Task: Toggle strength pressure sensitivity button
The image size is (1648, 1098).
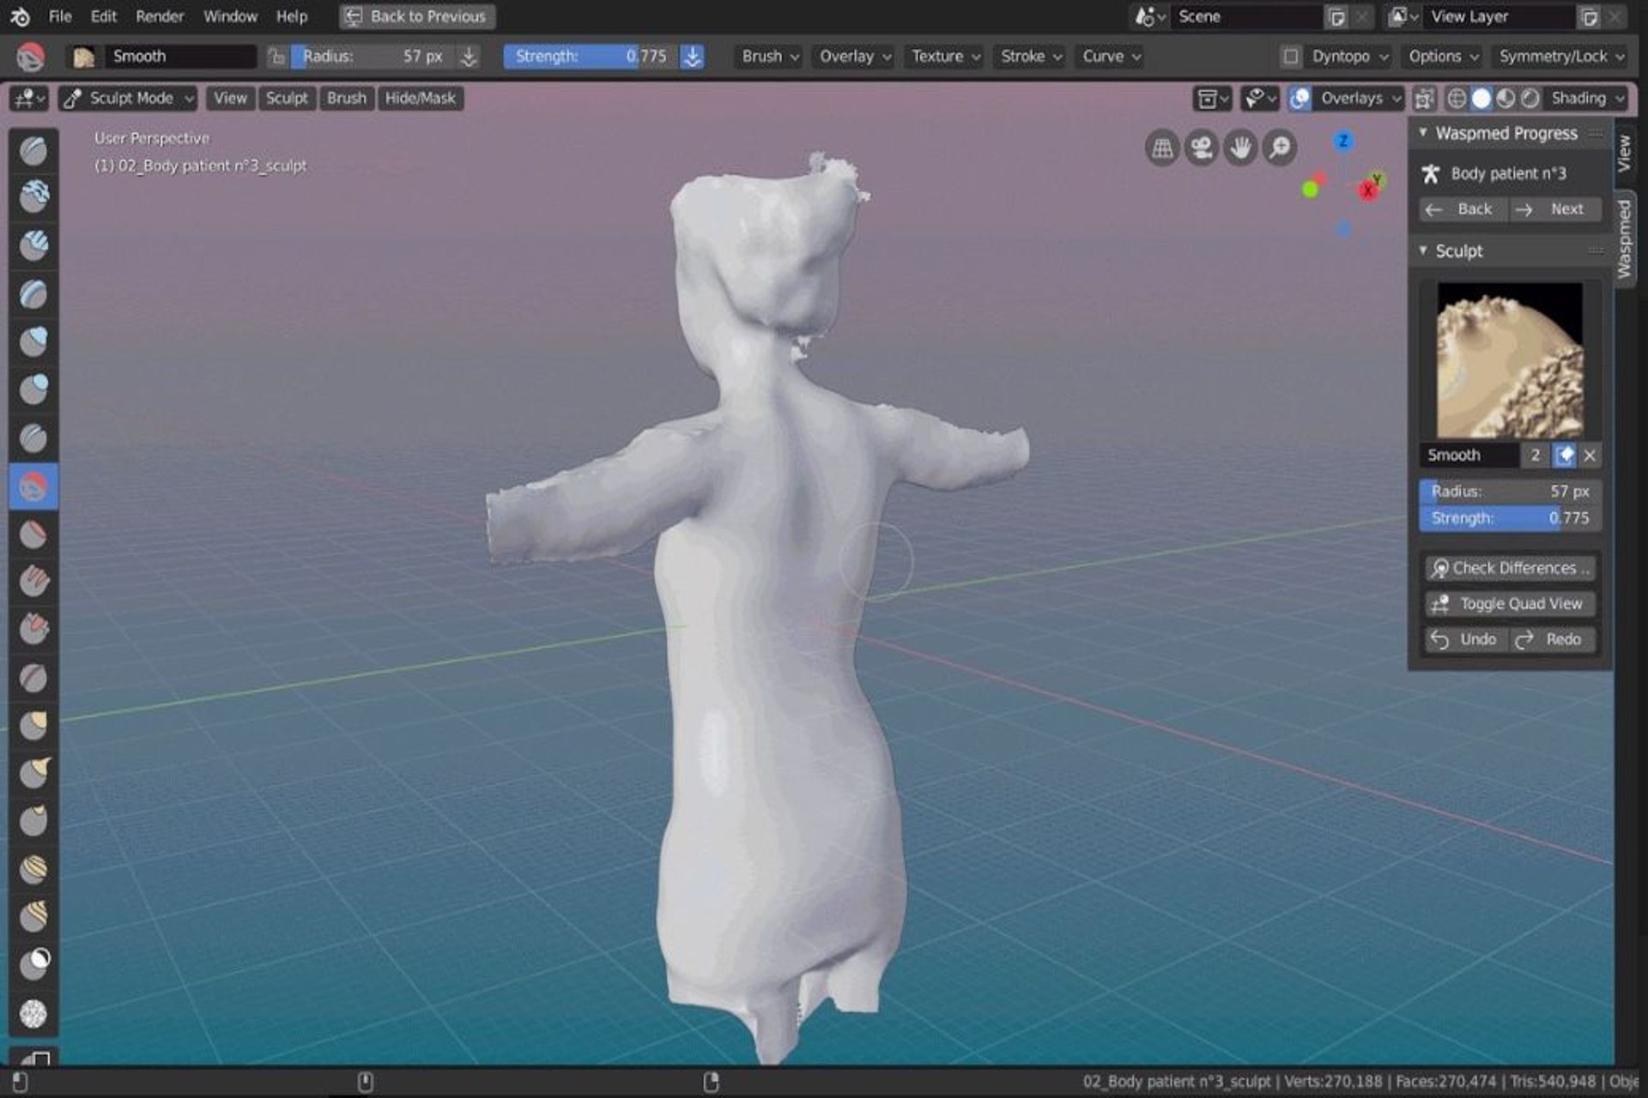Action: pos(692,57)
